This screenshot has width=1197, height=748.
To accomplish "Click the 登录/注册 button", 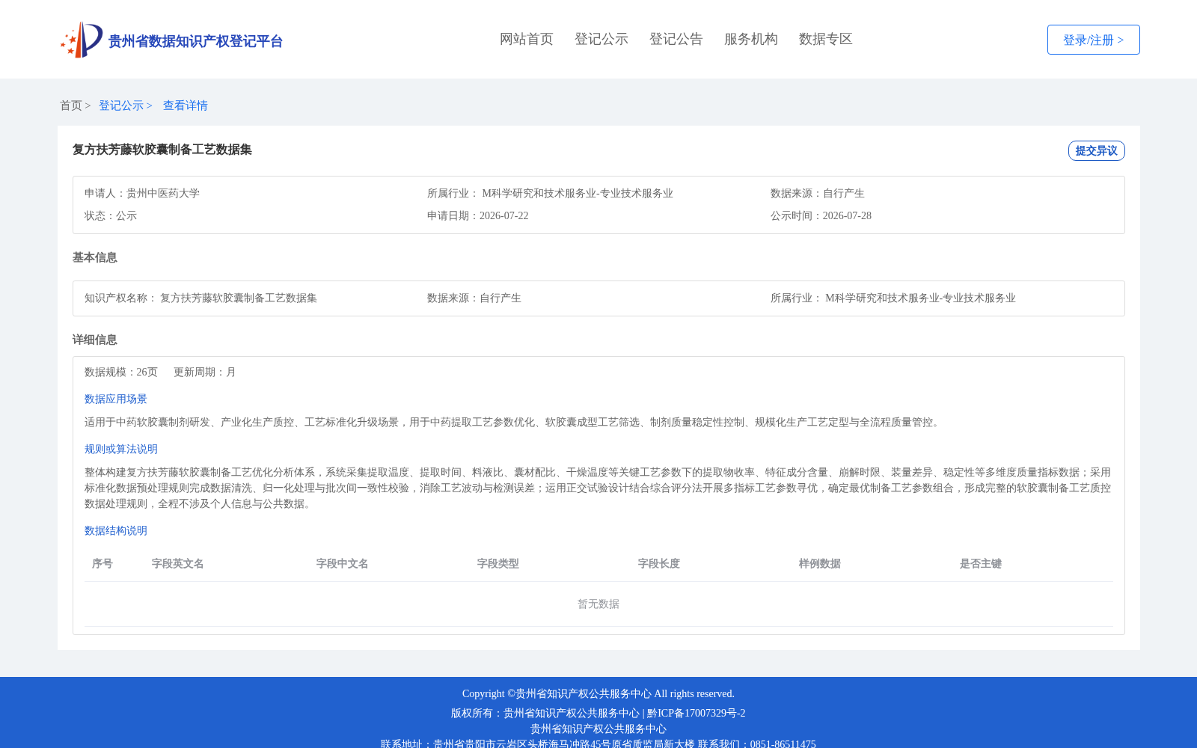I will pyautogui.click(x=1094, y=40).
